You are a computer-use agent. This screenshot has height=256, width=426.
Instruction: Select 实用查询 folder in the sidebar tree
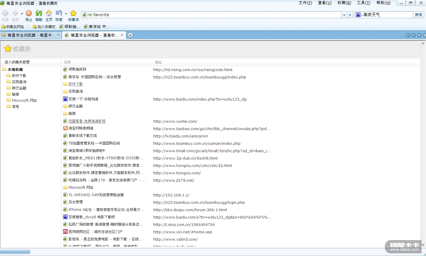point(19,82)
